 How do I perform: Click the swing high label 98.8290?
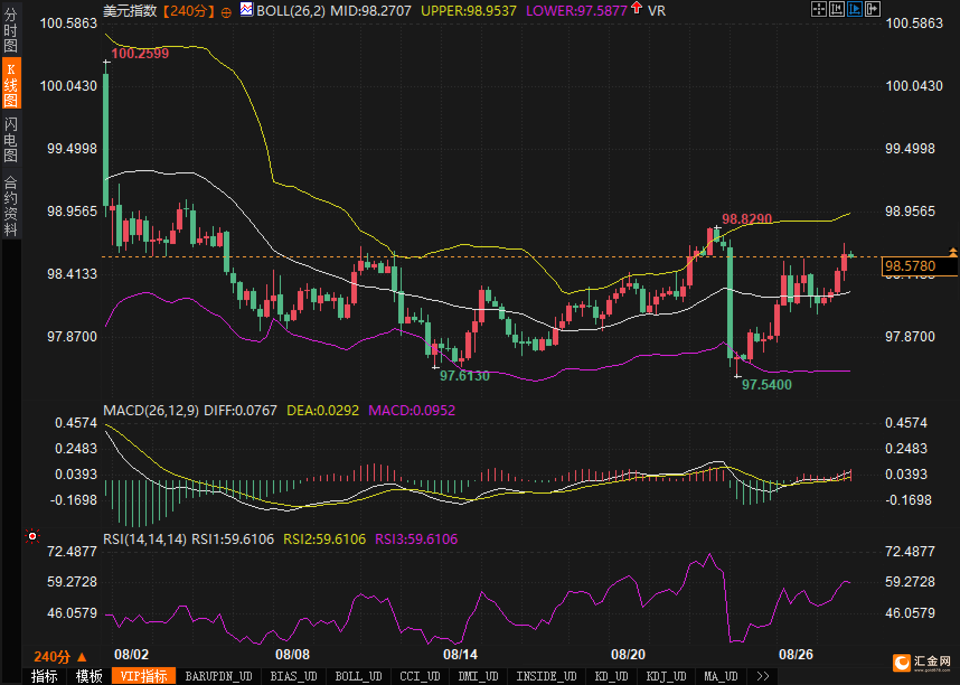pos(747,219)
